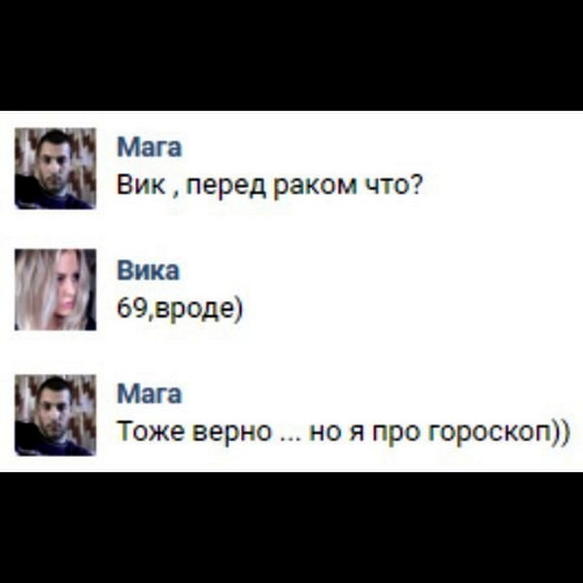Screen dimensions: 583x583
Task: Click the word 'что?' ending the first message
Action: point(394,185)
